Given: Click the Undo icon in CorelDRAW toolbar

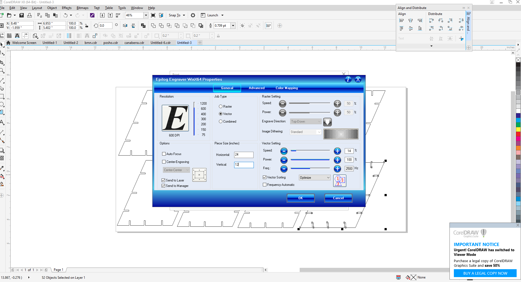Looking at the screenshot, I should pyautogui.click(x=65, y=15).
